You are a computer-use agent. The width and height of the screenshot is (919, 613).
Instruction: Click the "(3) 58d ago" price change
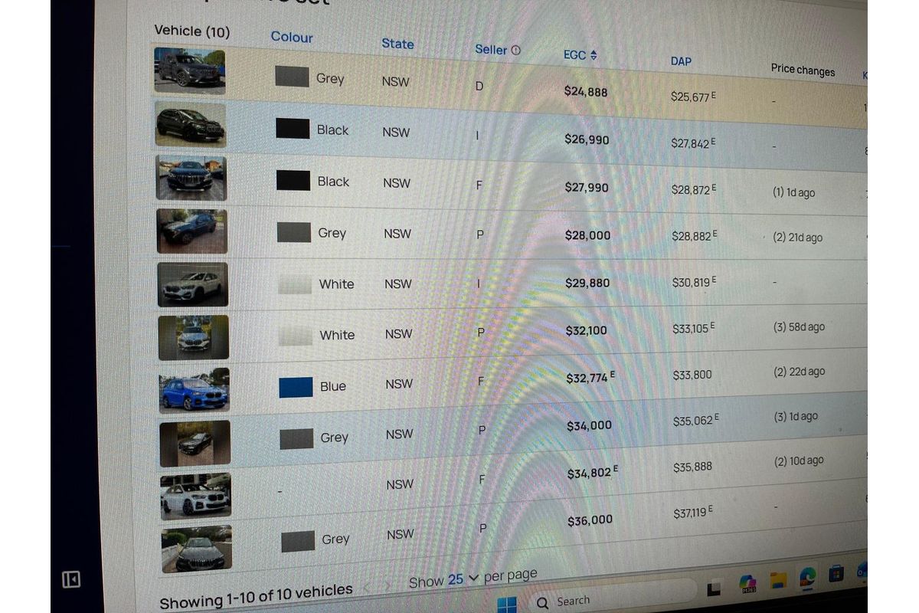click(800, 327)
